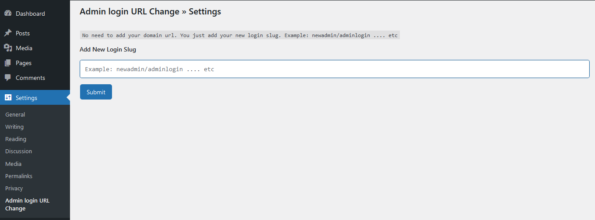595x220 pixels.
Task: Open the Dashboard menu item
Action: 30,14
